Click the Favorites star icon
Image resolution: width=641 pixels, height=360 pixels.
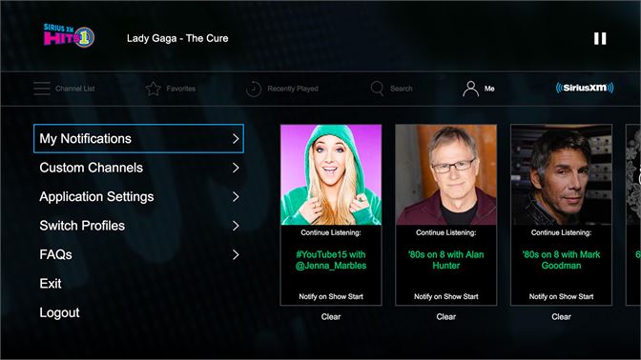154,89
